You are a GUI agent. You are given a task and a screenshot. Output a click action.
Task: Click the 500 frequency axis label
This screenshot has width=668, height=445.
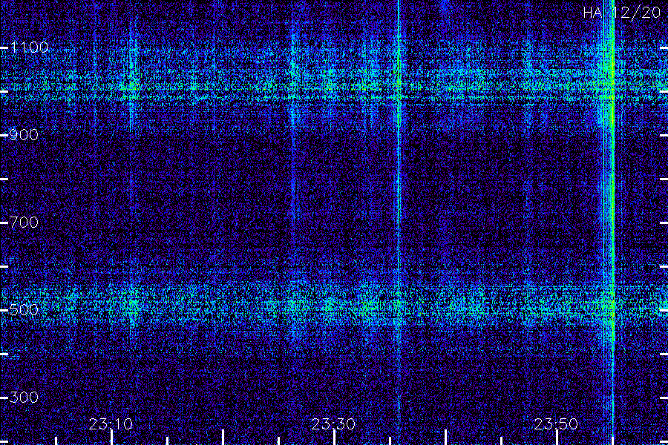(24, 309)
